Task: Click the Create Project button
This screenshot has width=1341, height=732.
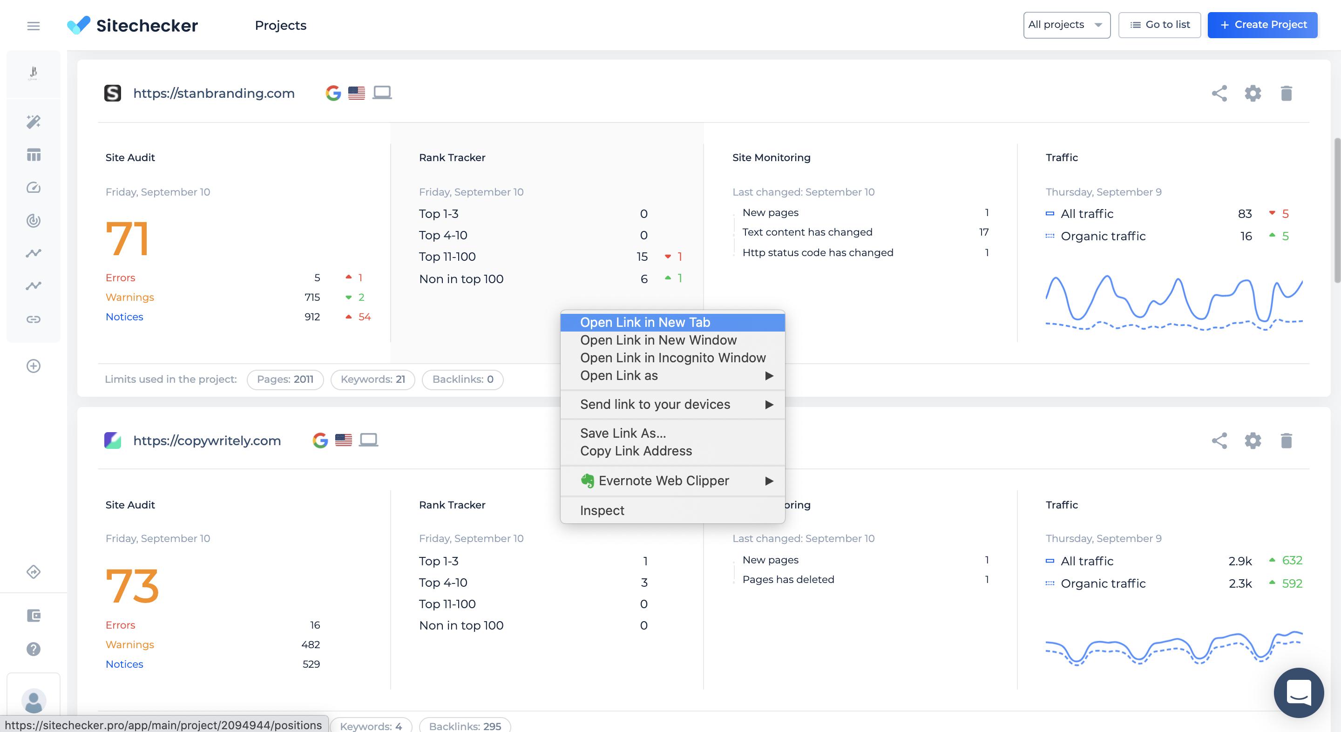Action: click(x=1262, y=25)
